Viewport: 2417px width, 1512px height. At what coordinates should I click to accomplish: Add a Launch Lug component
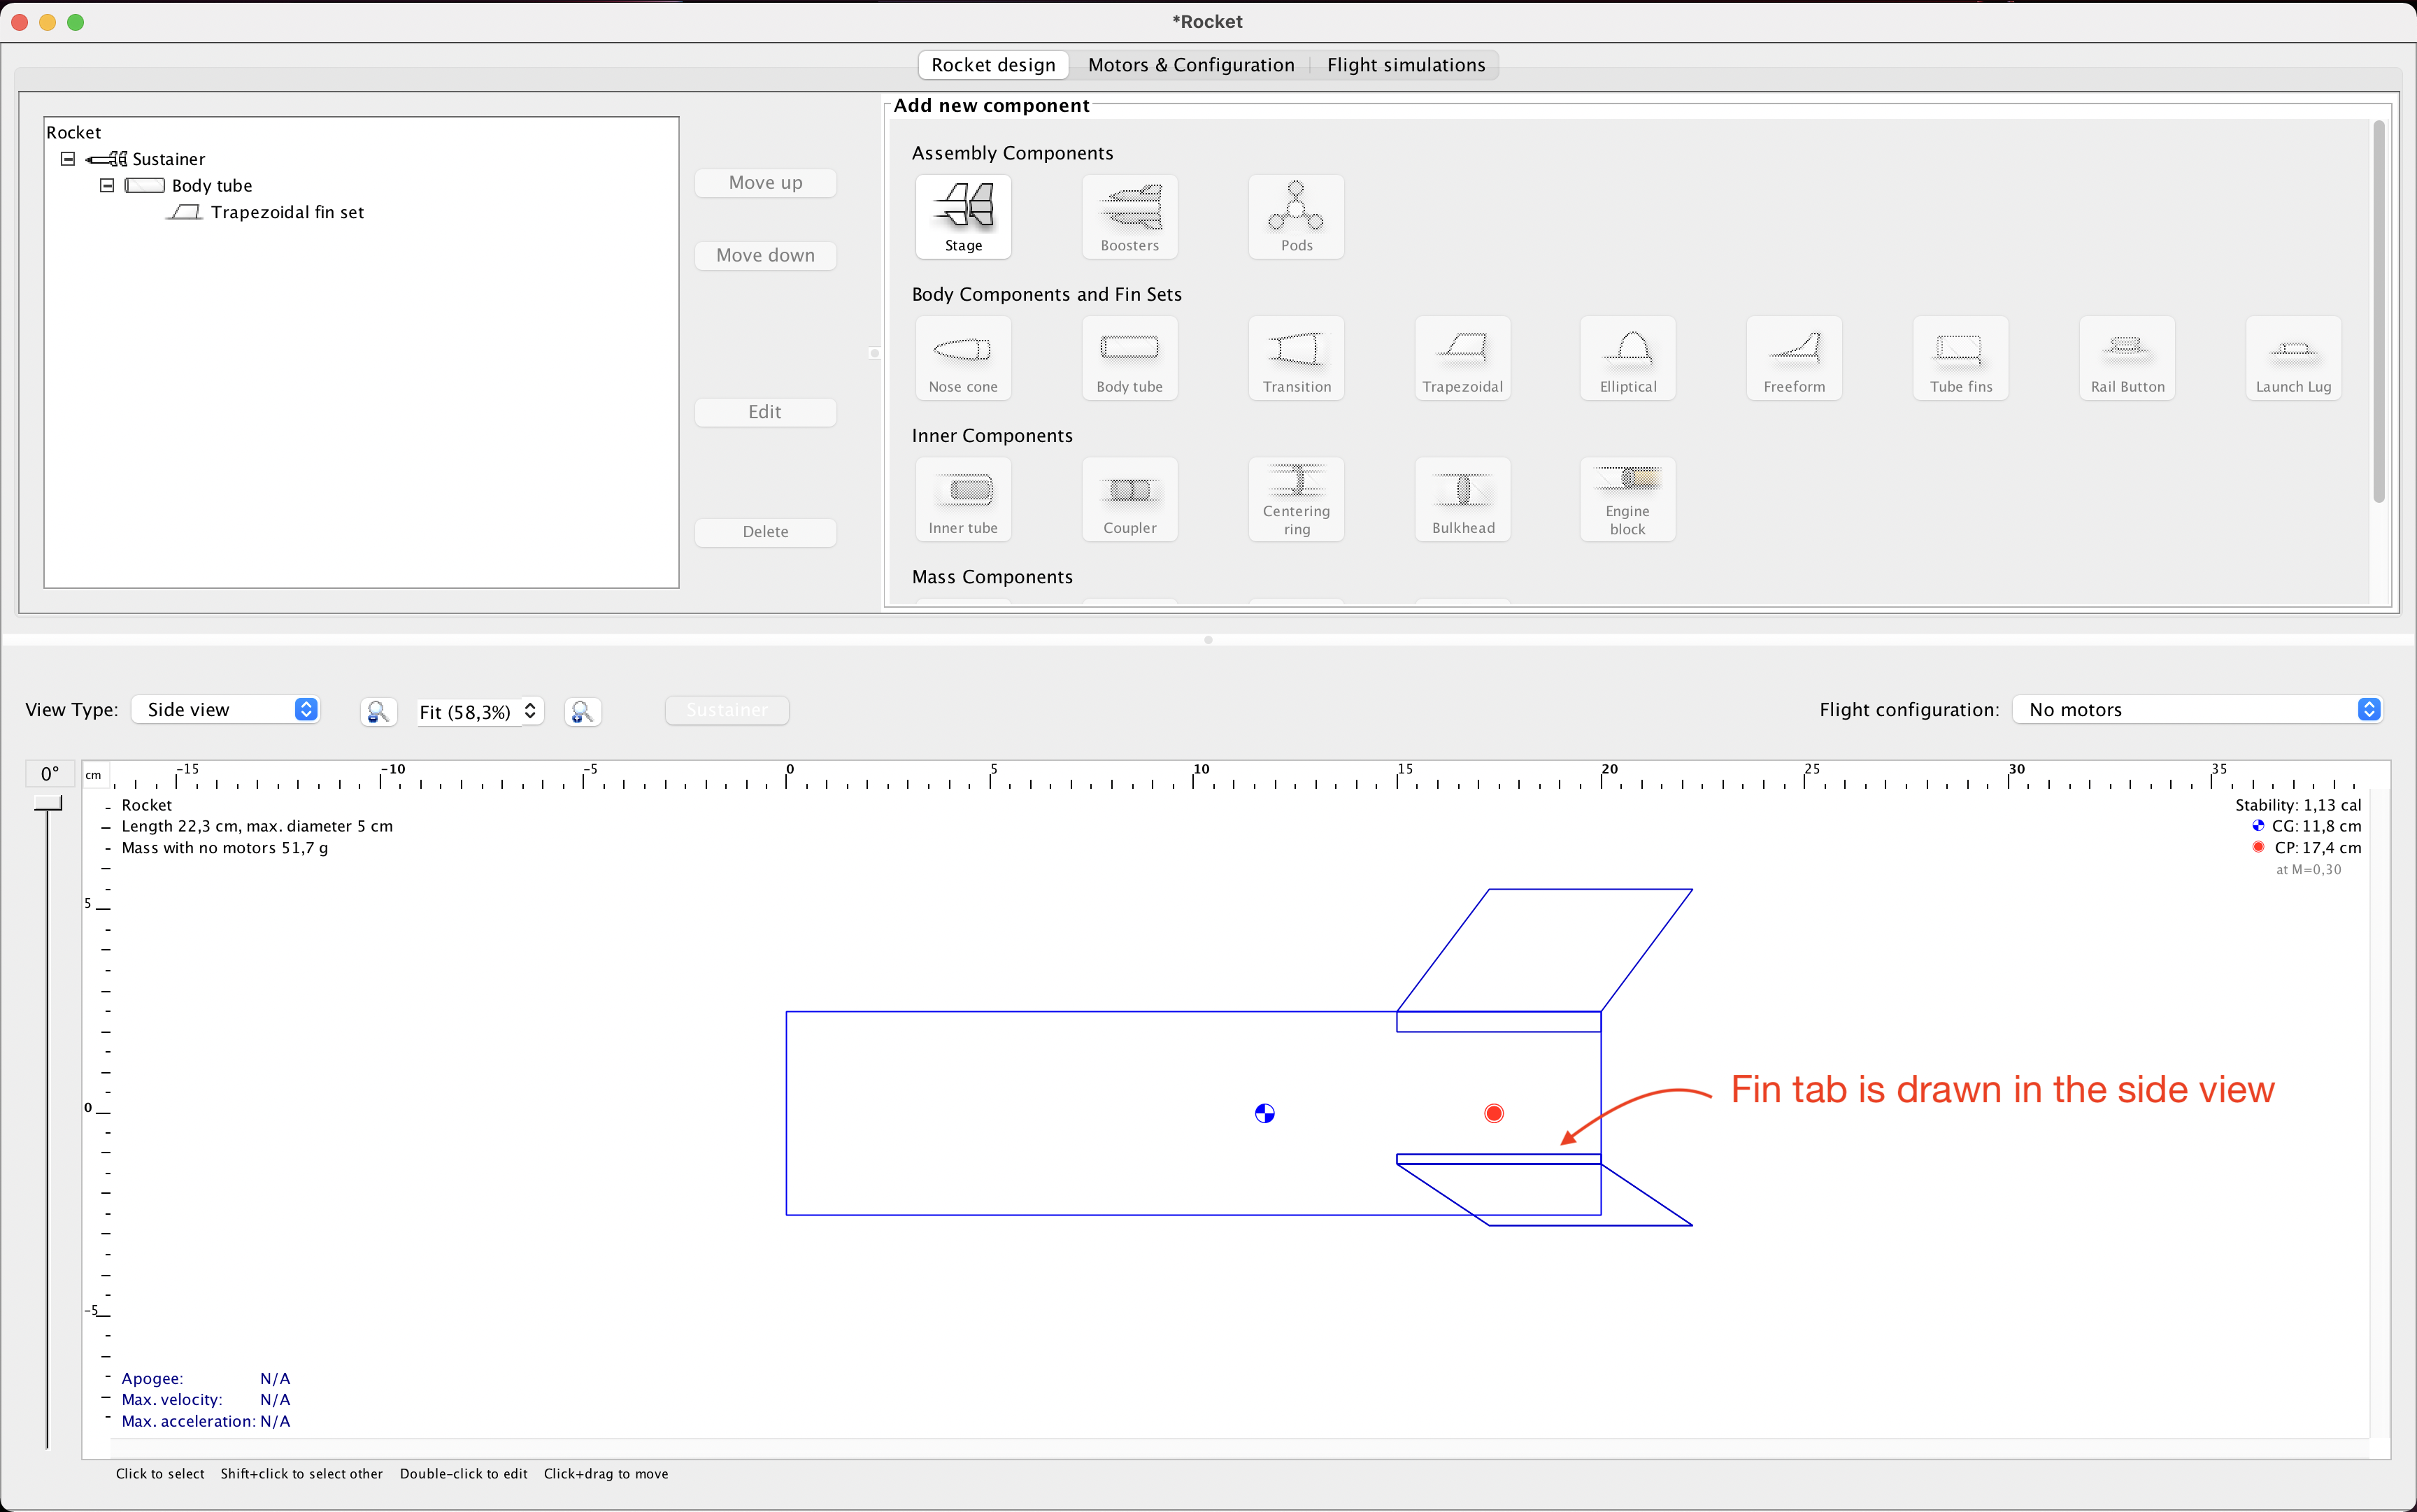click(x=2293, y=358)
